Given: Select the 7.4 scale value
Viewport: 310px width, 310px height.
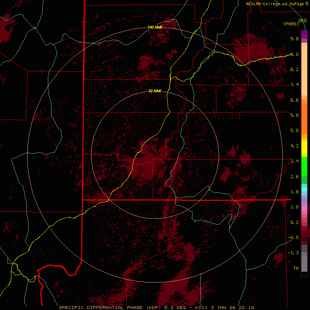Looking at the screenshot, I should [294, 85].
